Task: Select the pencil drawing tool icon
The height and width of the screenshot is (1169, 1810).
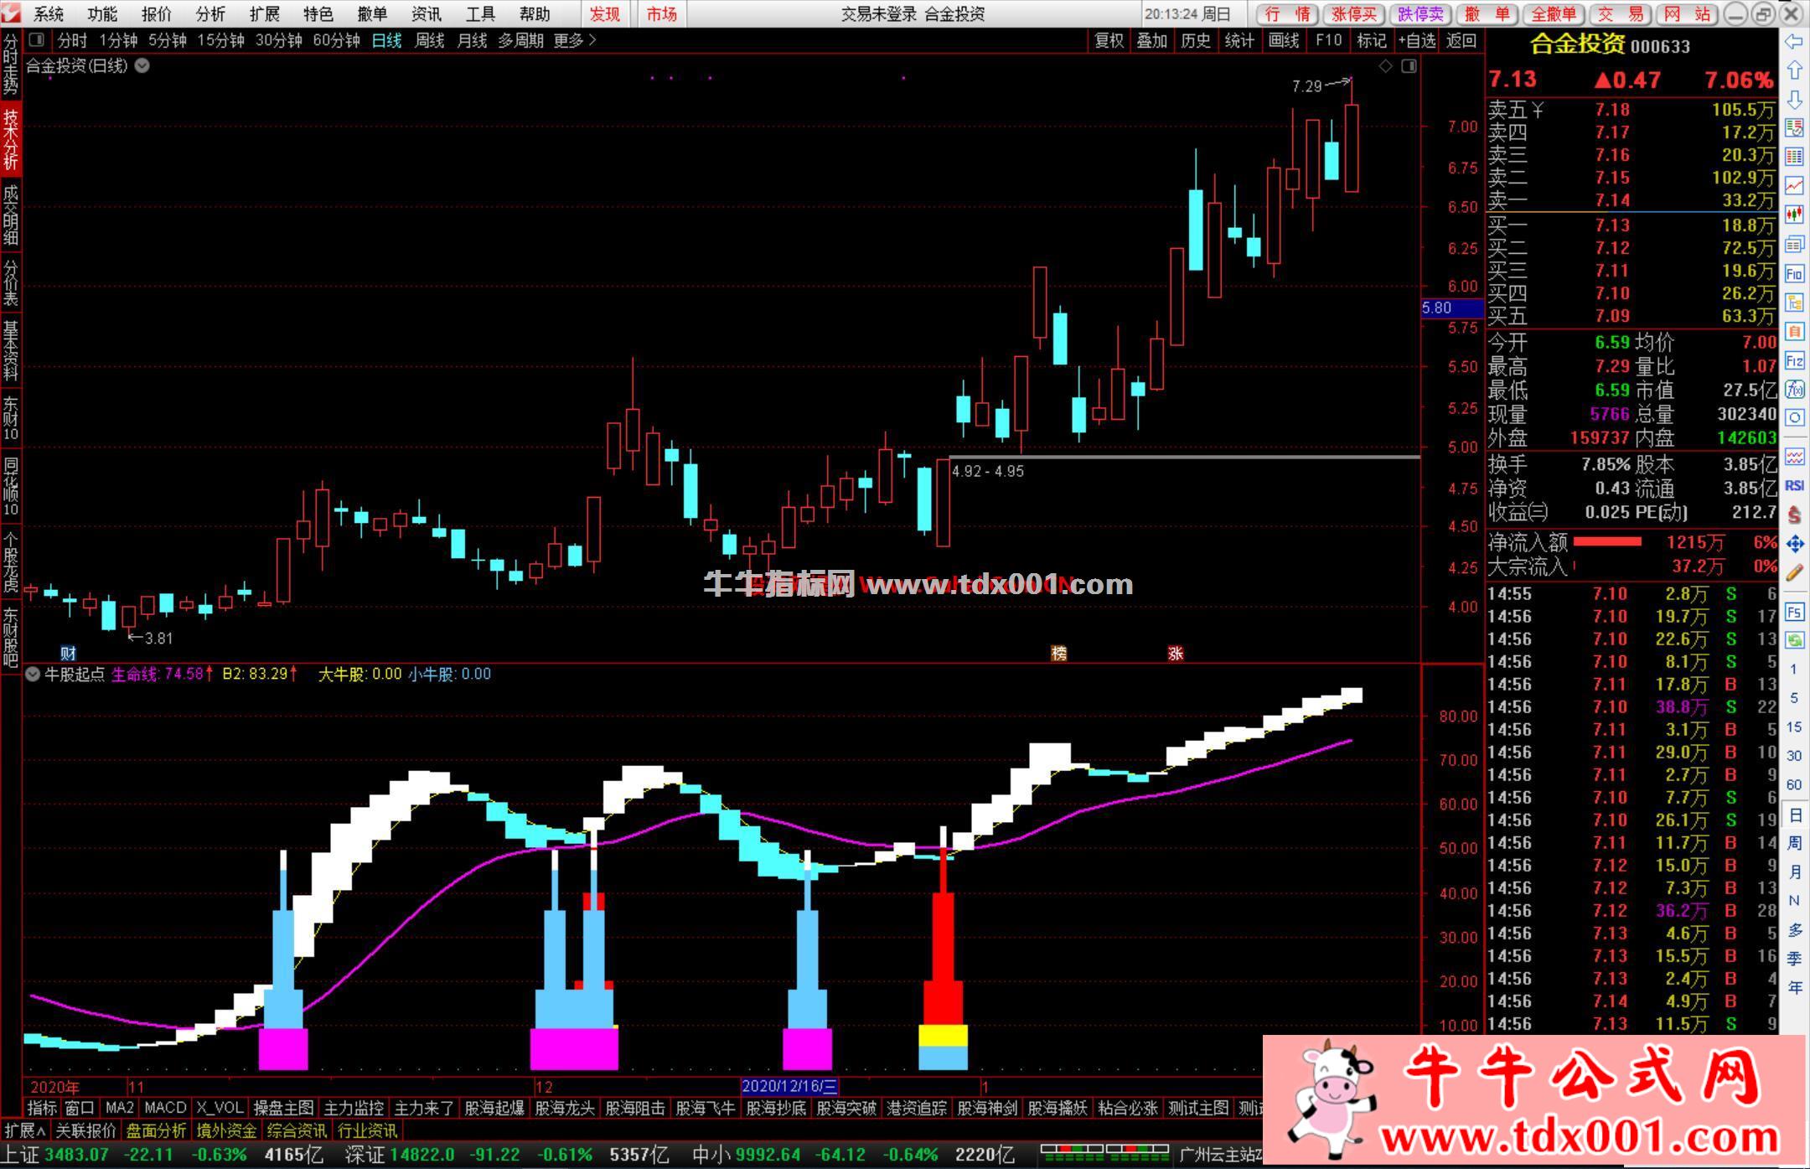Action: click(1794, 573)
